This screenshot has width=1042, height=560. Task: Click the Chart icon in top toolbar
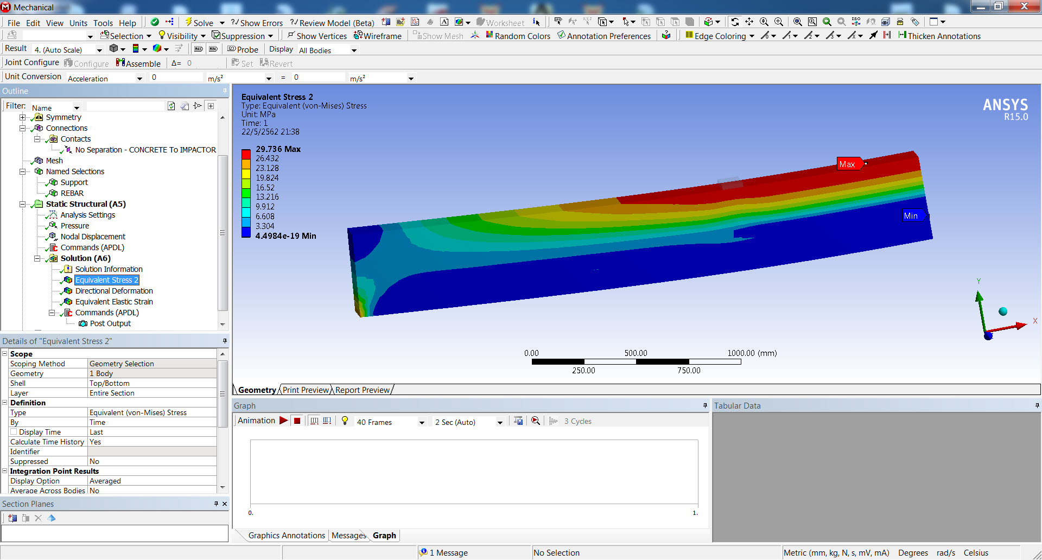tap(415, 22)
